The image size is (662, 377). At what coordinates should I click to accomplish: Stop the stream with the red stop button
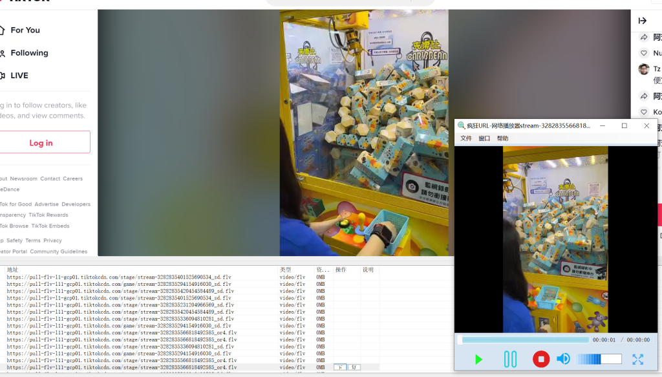541,360
